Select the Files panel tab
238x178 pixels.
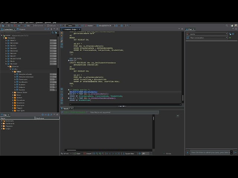pyautogui.click(x=4, y=115)
